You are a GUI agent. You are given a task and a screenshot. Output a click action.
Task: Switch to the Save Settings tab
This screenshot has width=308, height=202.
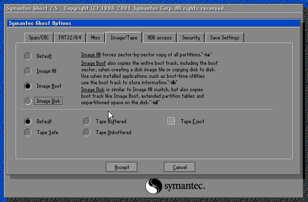(224, 37)
